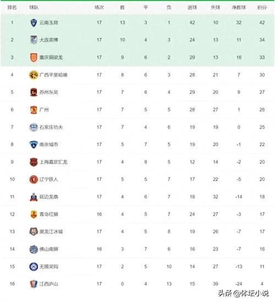Click the 重庆铜梁龙 orange shield icon
Viewport: 275px width, 303px height.
[x=34, y=58]
